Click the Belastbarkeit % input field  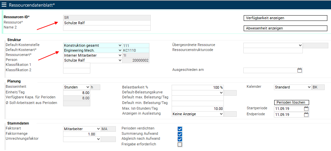pyautogui.click(x=198, y=87)
